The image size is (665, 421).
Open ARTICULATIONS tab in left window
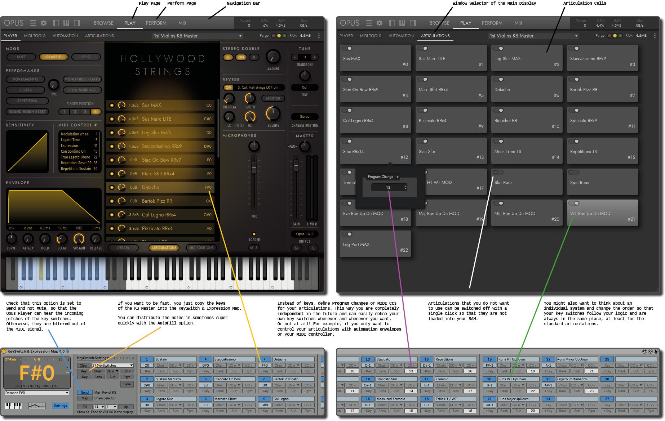[99, 36]
